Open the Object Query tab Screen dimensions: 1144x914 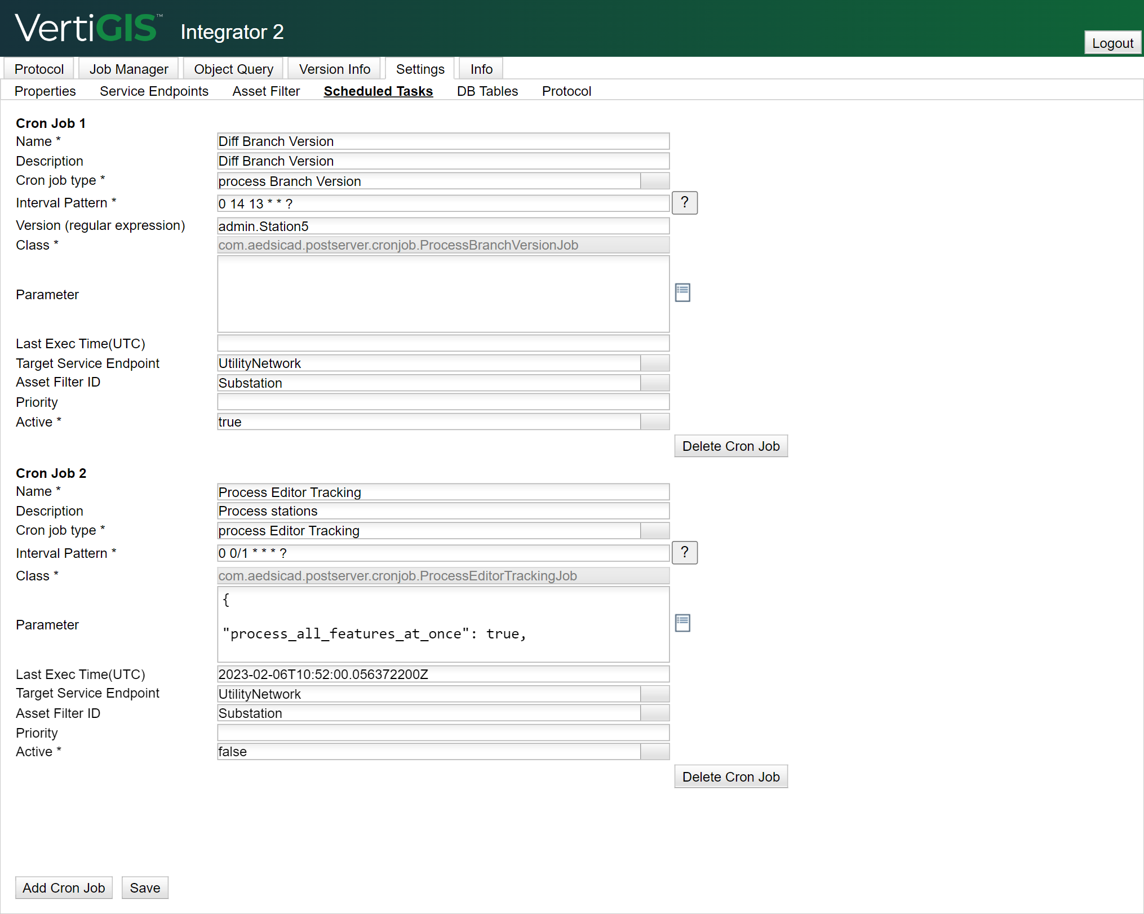click(233, 69)
